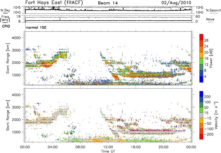Image resolution: width=221 pixels, height=153 pixels.
Task: Click the 'Slant Range [km]' label of the velocity panel
Action: pyautogui.click(x=8, y=115)
